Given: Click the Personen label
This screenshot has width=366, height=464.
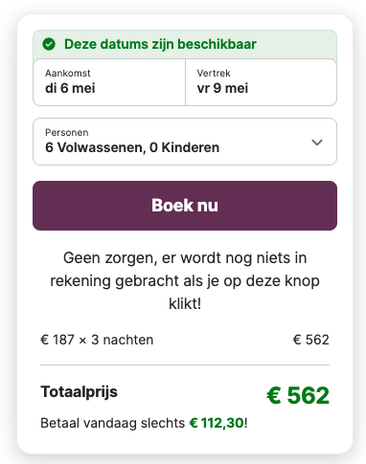Looking at the screenshot, I should click(x=67, y=133).
